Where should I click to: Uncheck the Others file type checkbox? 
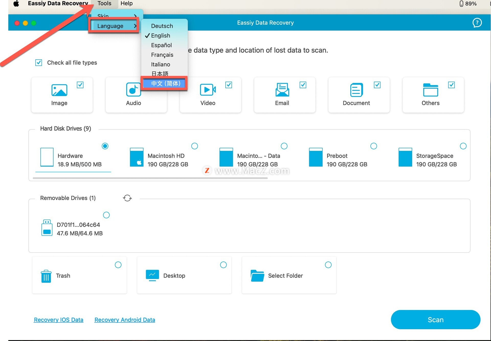pyautogui.click(x=451, y=85)
